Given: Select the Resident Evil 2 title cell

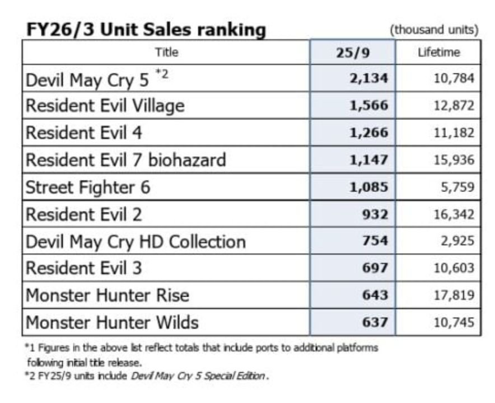Looking at the screenshot, I should tap(85, 214).
